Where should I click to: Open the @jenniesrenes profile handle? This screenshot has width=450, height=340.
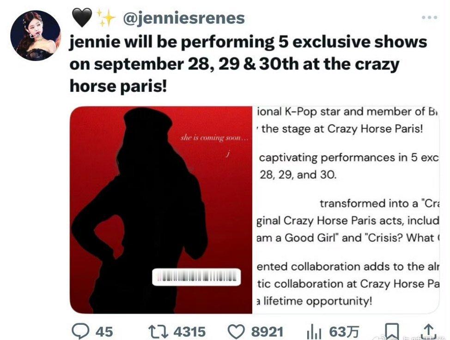[x=184, y=18]
